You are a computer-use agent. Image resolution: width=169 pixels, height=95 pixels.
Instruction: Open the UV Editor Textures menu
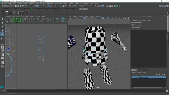32,16
